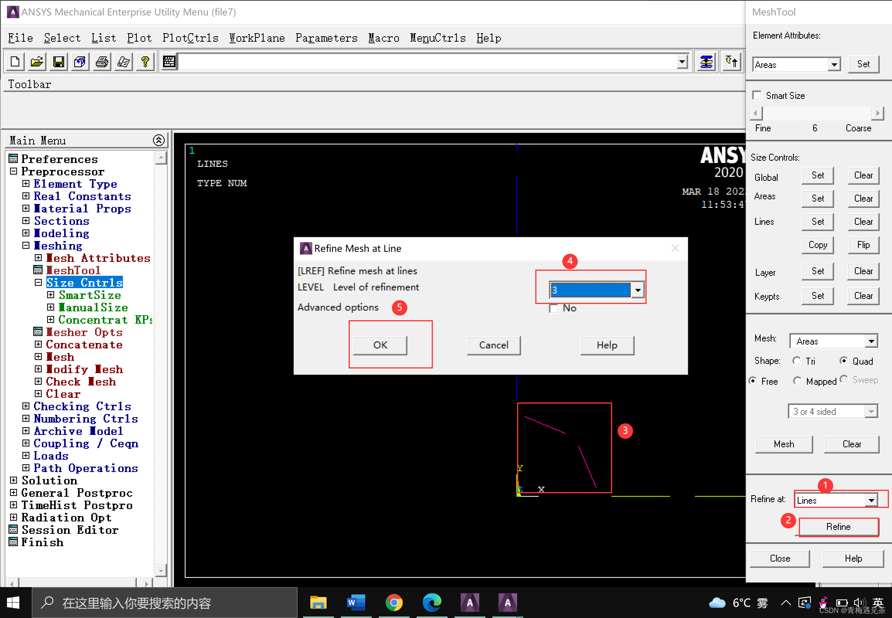
Task: Open the command prompt keyboard icon
Action: tap(169, 61)
